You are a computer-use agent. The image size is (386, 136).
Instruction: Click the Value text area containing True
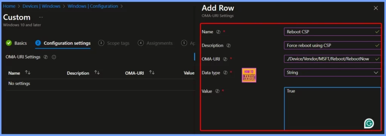click(x=332, y=109)
